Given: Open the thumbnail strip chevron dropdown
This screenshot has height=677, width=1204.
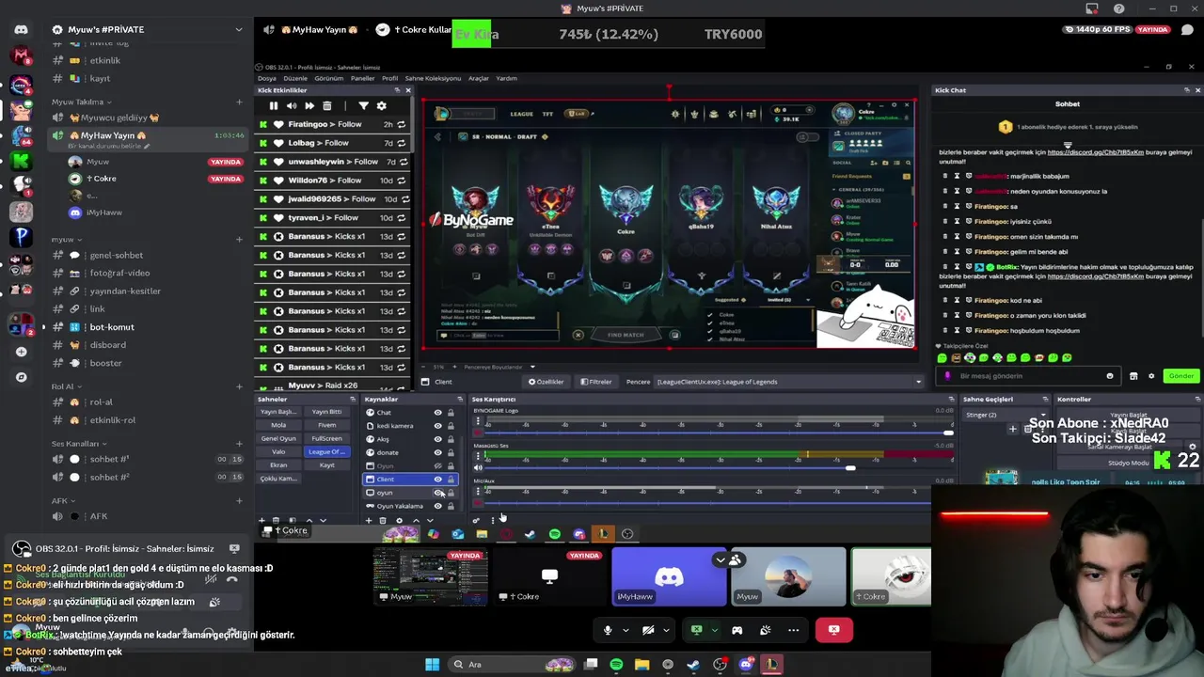Looking at the screenshot, I should pos(721,560).
